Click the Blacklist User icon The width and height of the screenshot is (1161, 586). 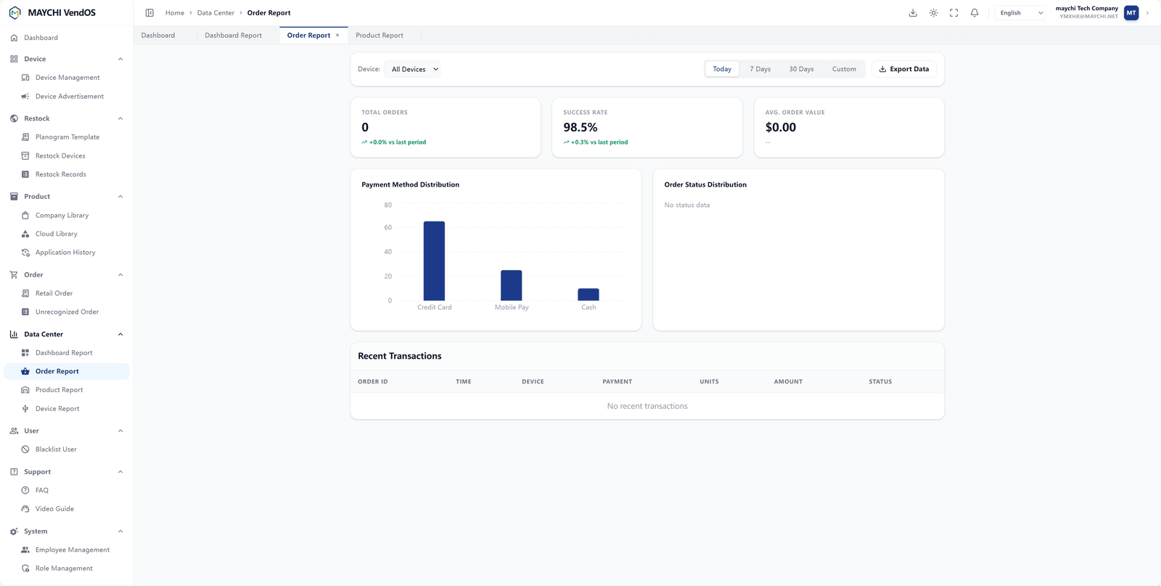(25, 449)
